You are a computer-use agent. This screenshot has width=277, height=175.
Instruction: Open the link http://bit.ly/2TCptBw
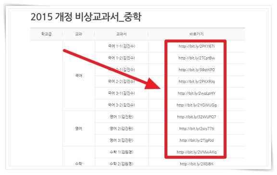[197, 58]
